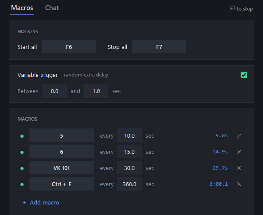Click the 29.7s countdown timer

coord(220,168)
